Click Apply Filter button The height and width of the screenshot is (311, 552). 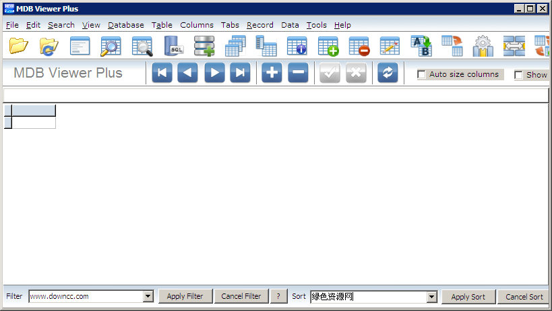point(185,296)
